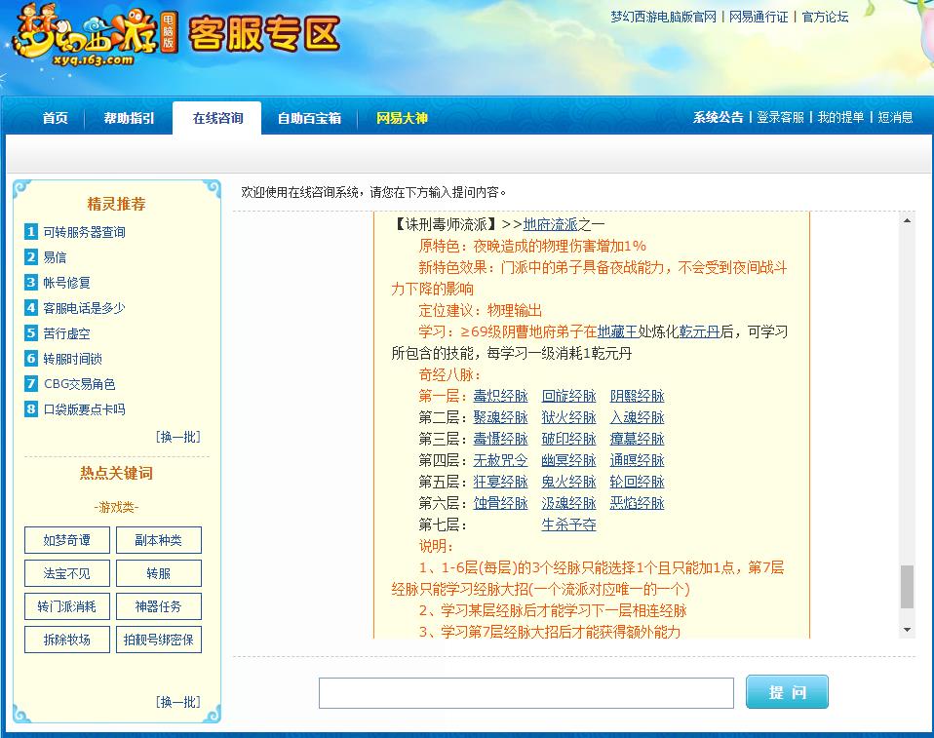Click 系统公告 in the blue navigation bar

click(720, 117)
